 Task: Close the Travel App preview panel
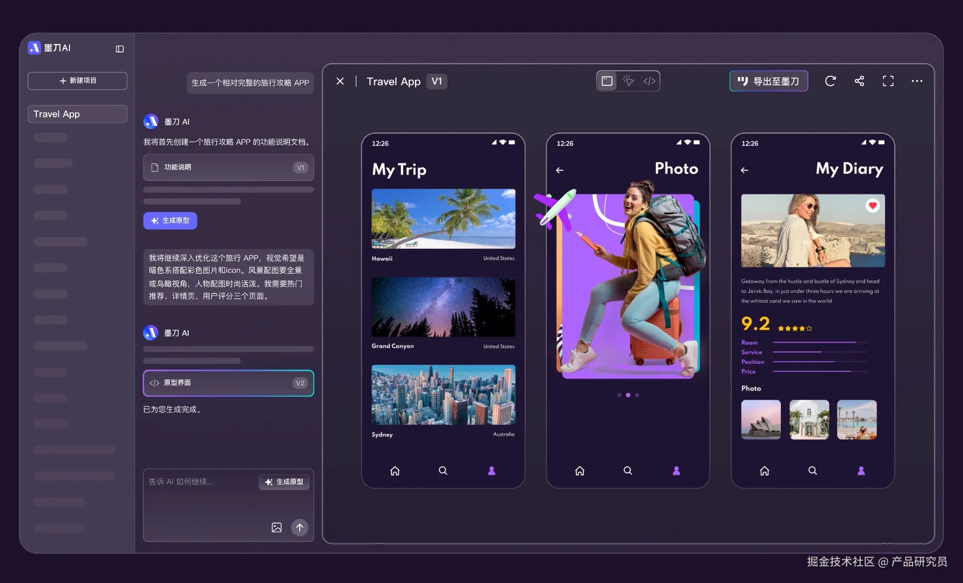pyautogui.click(x=340, y=81)
